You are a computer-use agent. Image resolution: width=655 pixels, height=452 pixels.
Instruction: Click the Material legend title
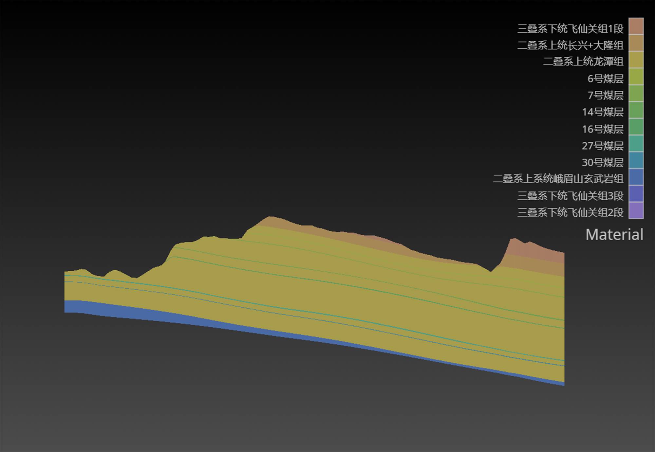click(x=614, y=235)
